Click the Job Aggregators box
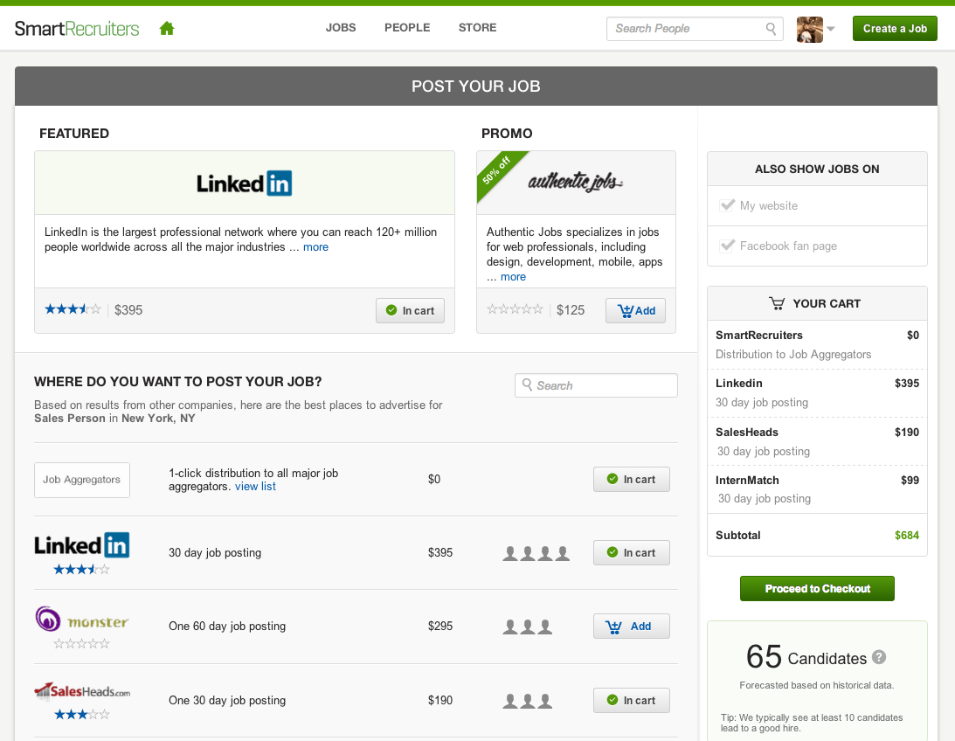This screenshot has width=955, height=741. [x=81, y=480]
